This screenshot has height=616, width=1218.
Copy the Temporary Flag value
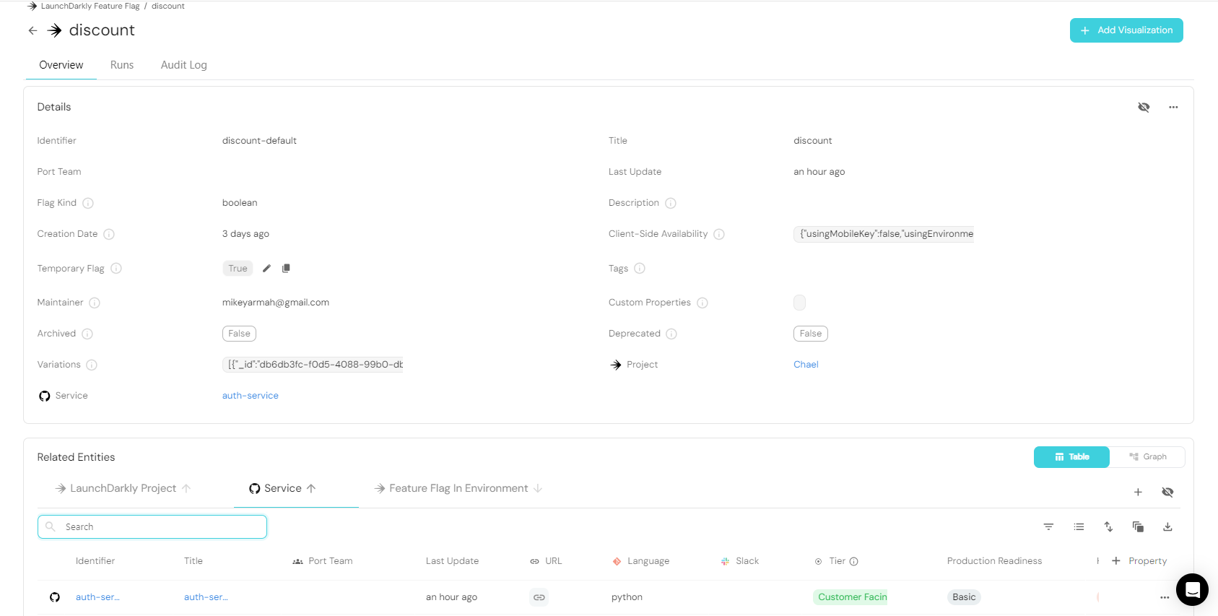coord(286,268)
